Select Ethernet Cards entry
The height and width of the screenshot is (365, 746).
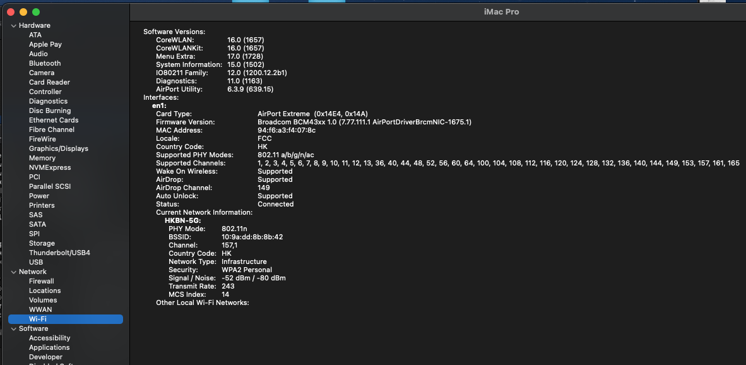click(54, 121)
